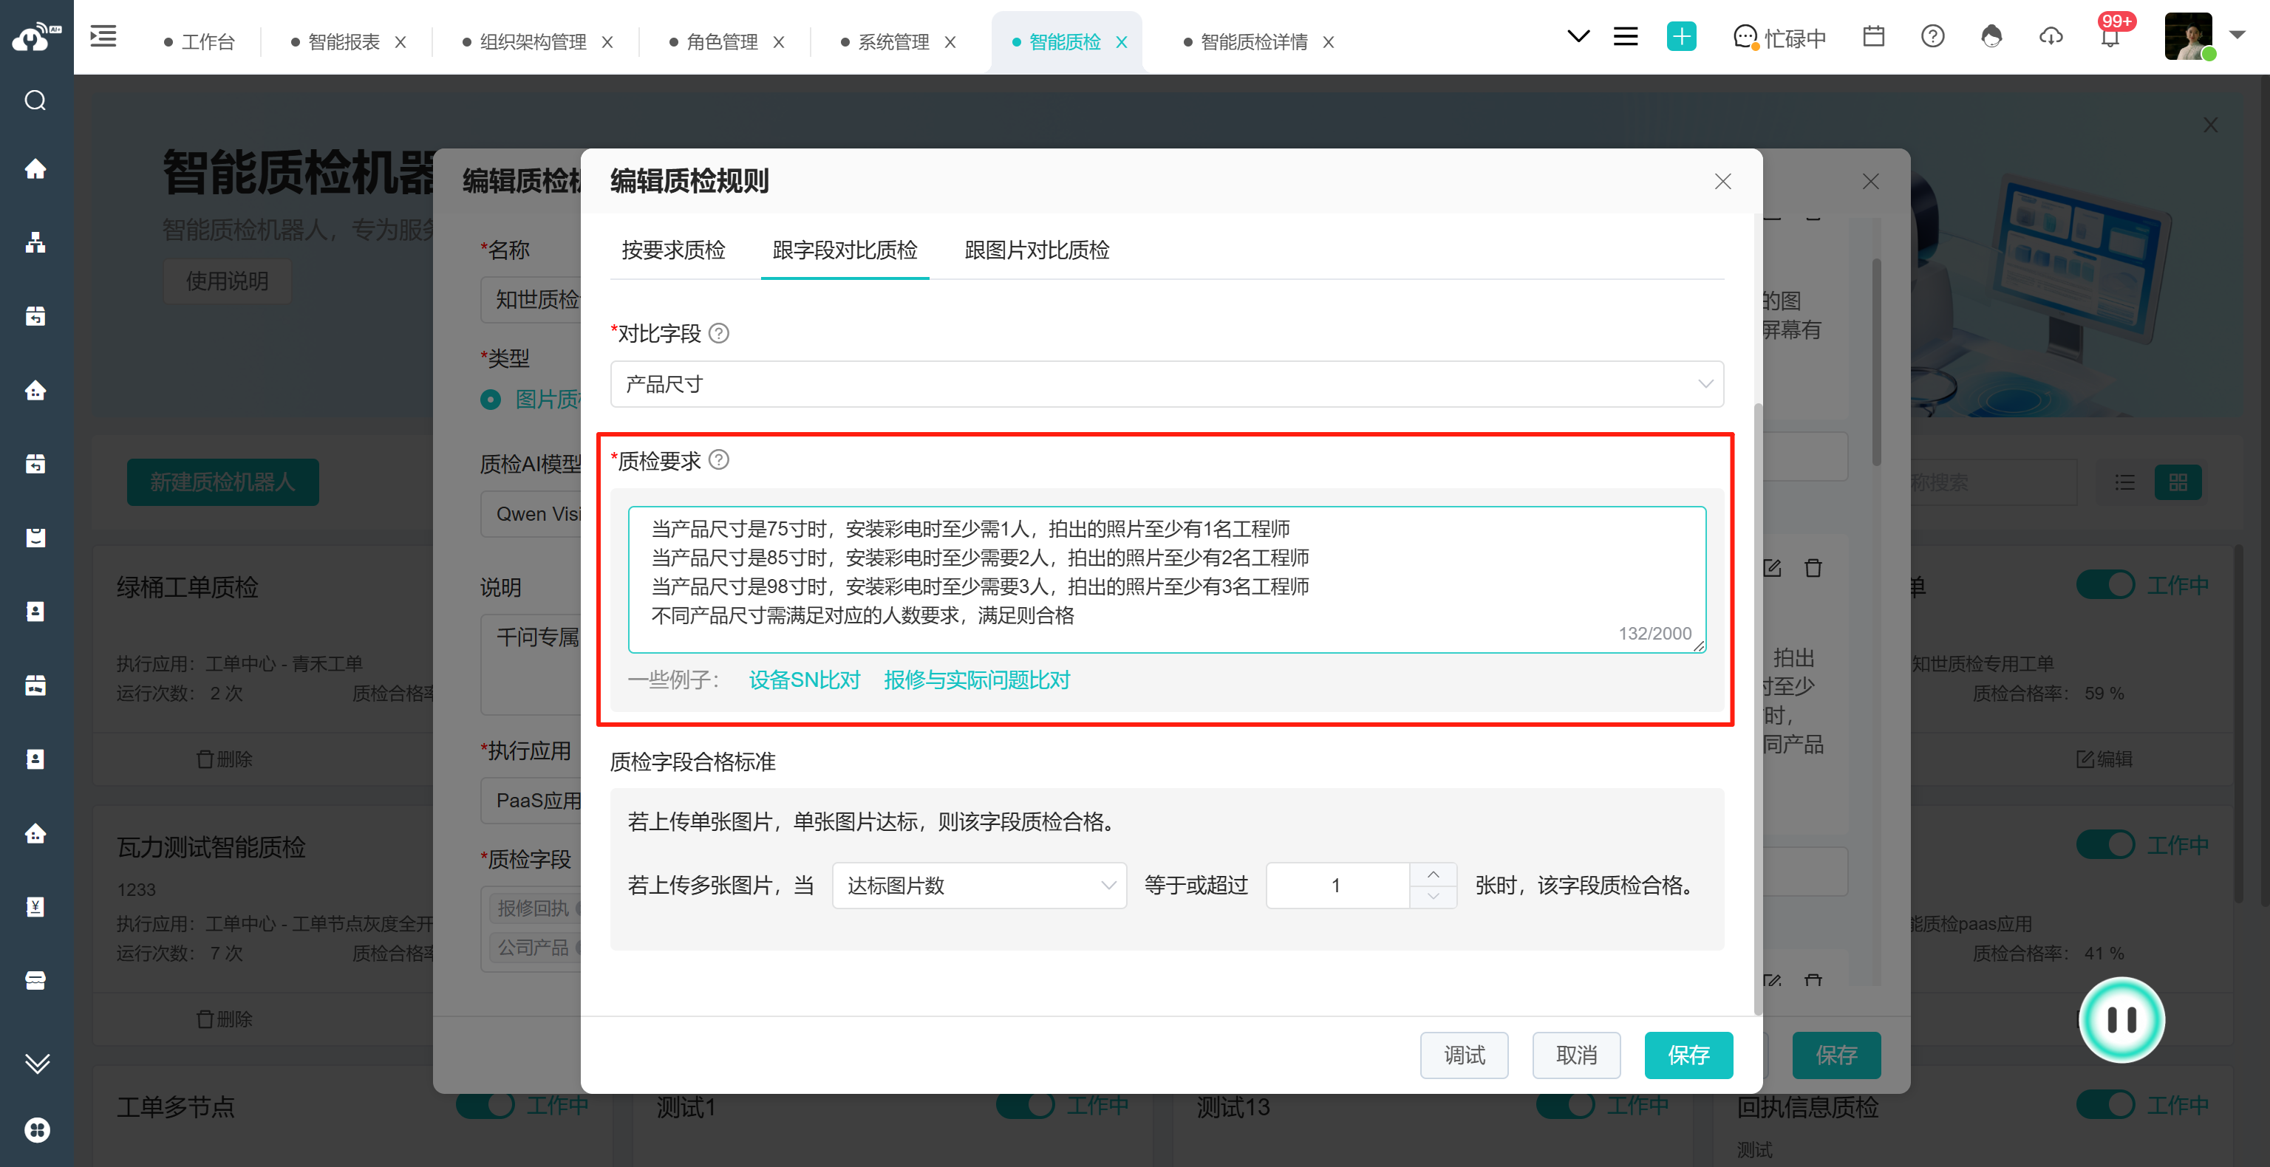Click help icon next to 质检要求
2270x1167 pixels.
point(719,459)
